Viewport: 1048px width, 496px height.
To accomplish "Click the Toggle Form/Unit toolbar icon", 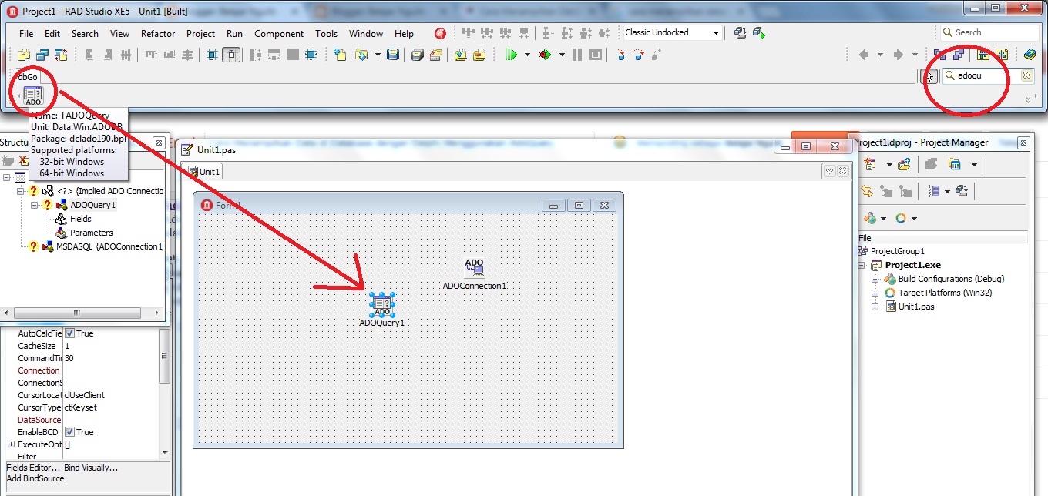I will 61,55.
